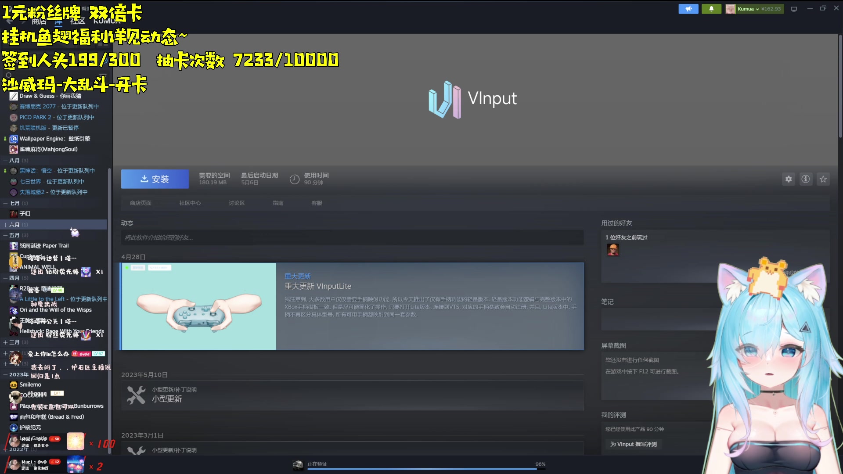The height and width of the screenshot is (474, 843).
Task: Click the VInput logo banner
Action: pyautogui.click(x=473, y=99)
